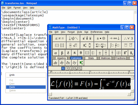Insert full-size fraction template from small bar
This screenshot has width=138, height=105.
click(x=106, y=53)
